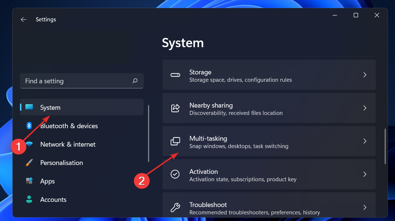
Task: Expand Storage using its chevron
Action: (365, 75)
